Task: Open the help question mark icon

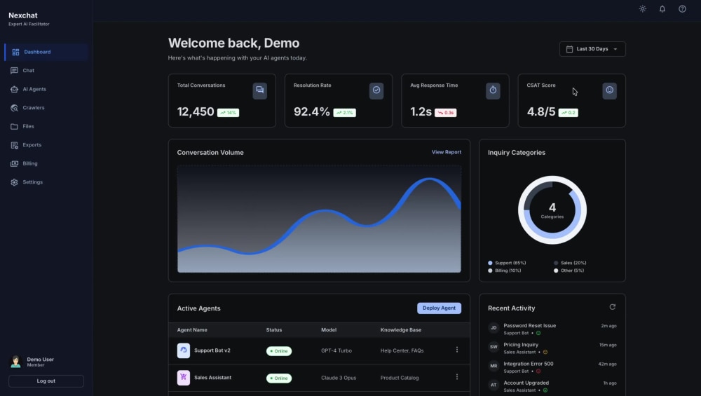Action: 682,9
